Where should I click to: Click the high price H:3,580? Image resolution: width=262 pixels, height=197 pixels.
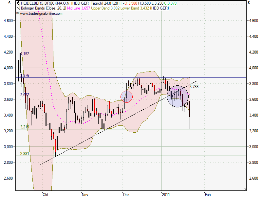pyautogui.click(x=144, y=3)
